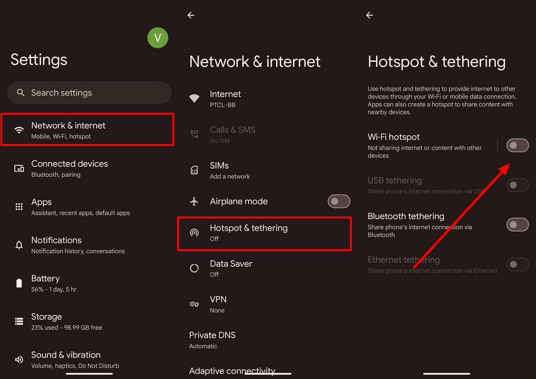This screenshot has width=536, height=379.
Task: Open SIMs to add a network
Action: pyautogui.click(x=230, y=171)
